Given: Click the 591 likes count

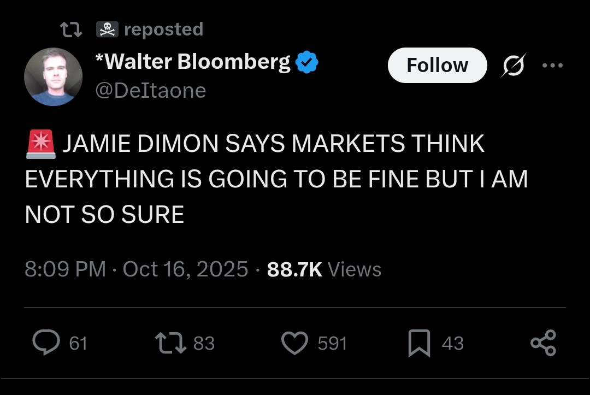Looking at the screenshot, I should 332,344.
